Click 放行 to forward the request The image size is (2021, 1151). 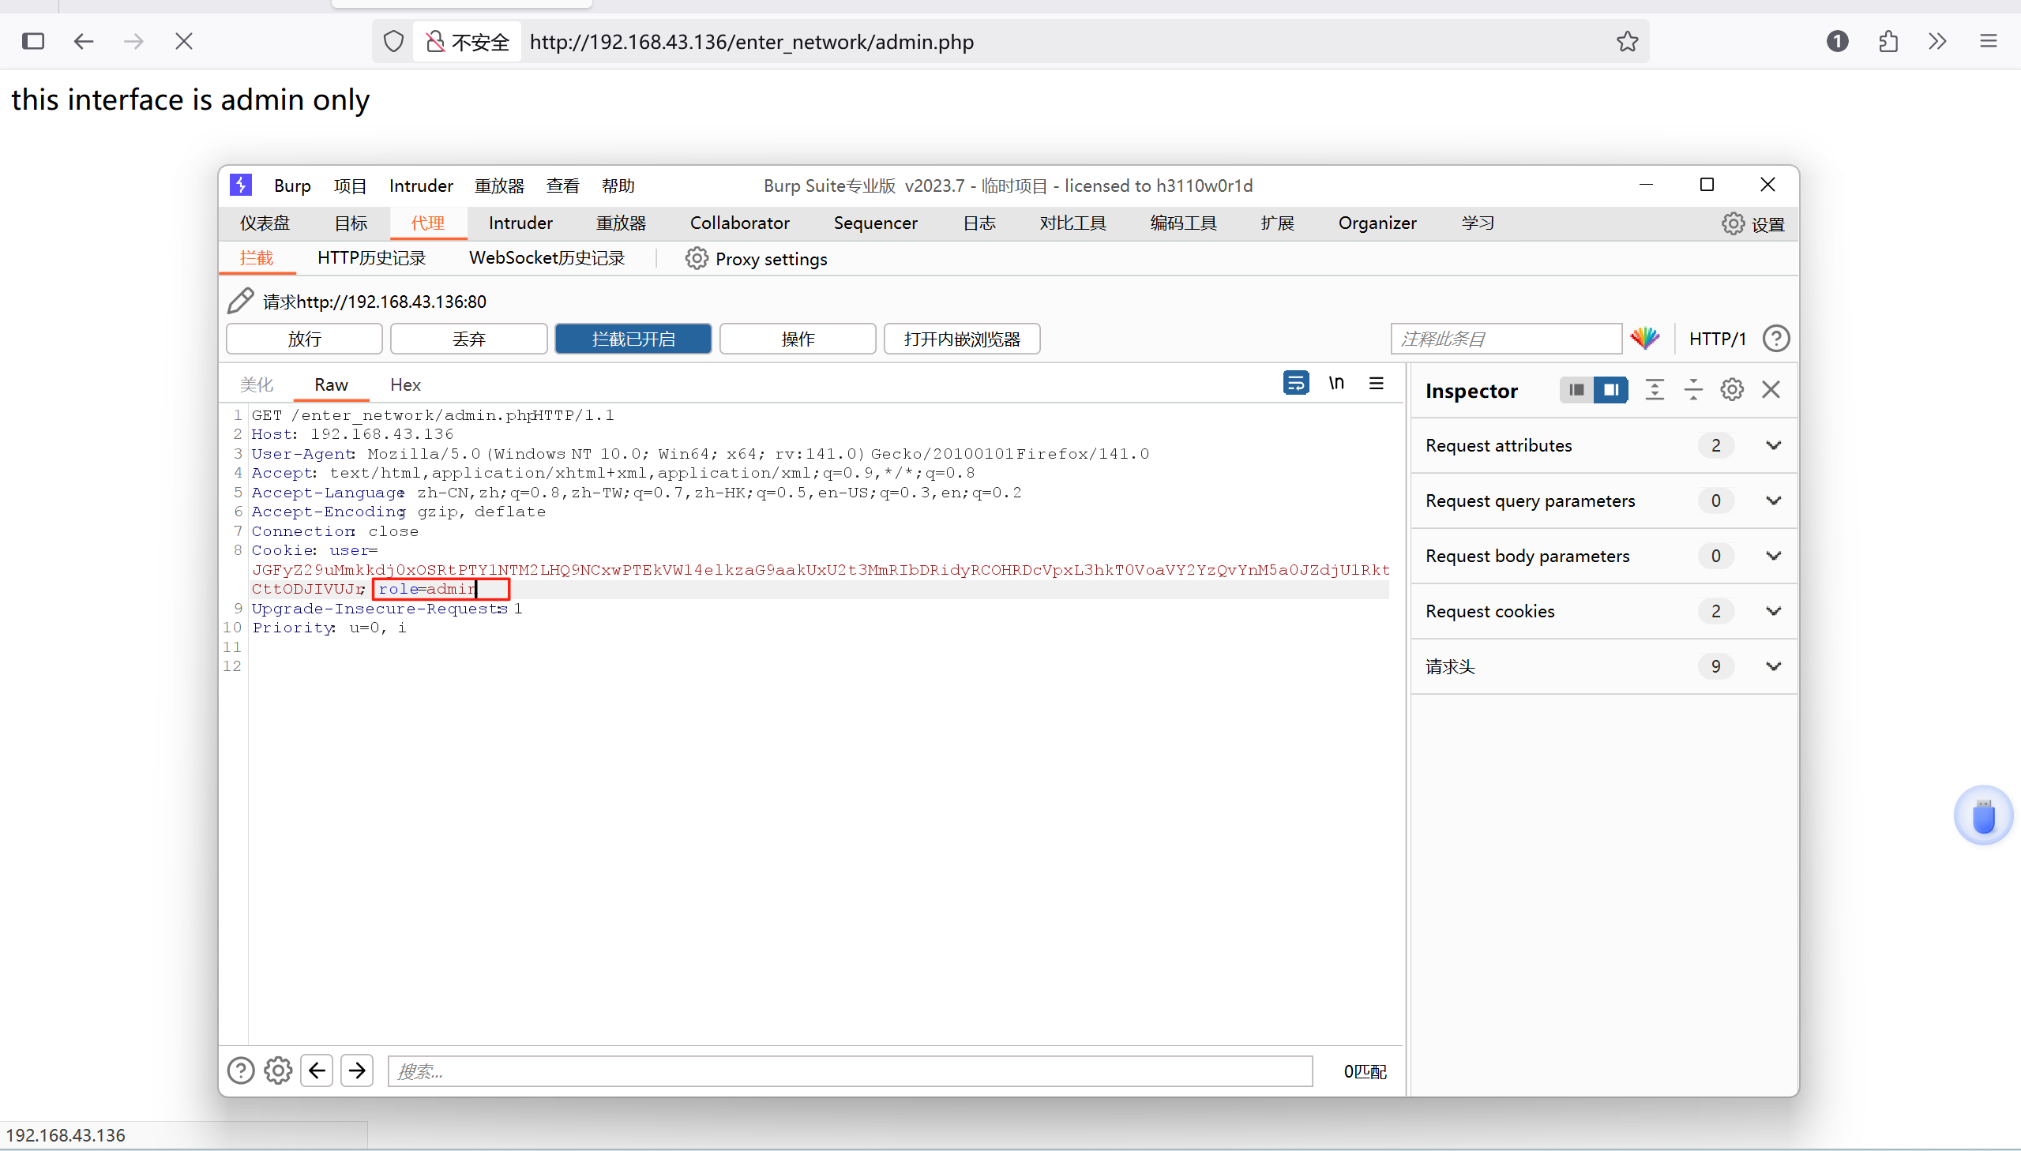coord(303,339)
